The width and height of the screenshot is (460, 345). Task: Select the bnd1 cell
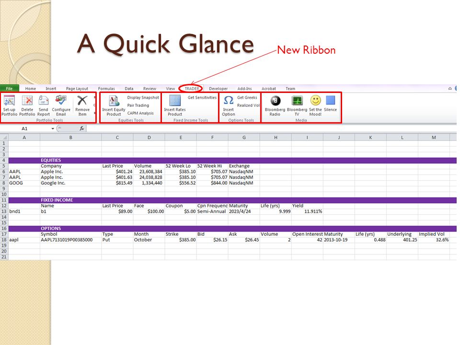pyautogui.click(x=24, y=211)
